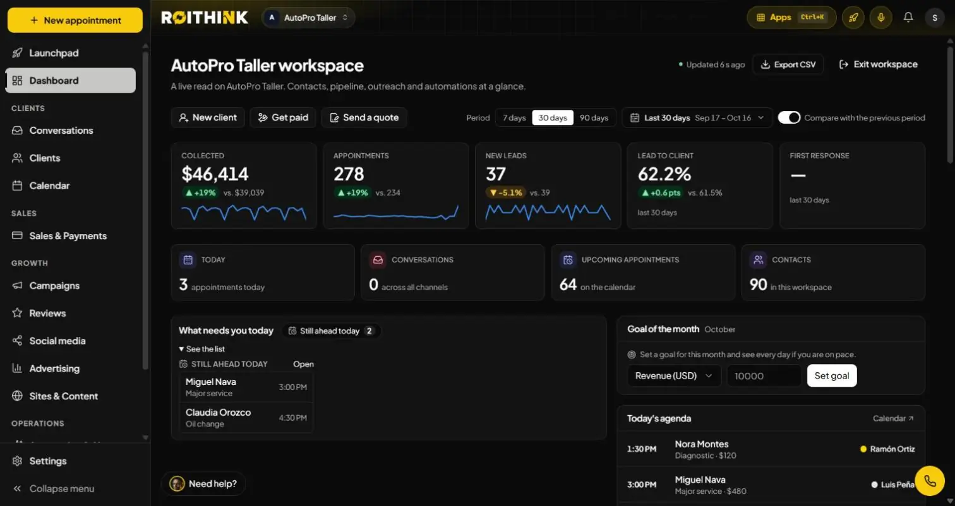The height and width of the screenshot is (506, 955).
Task: Open Social media in sidebar
Action: coord(70,341)
